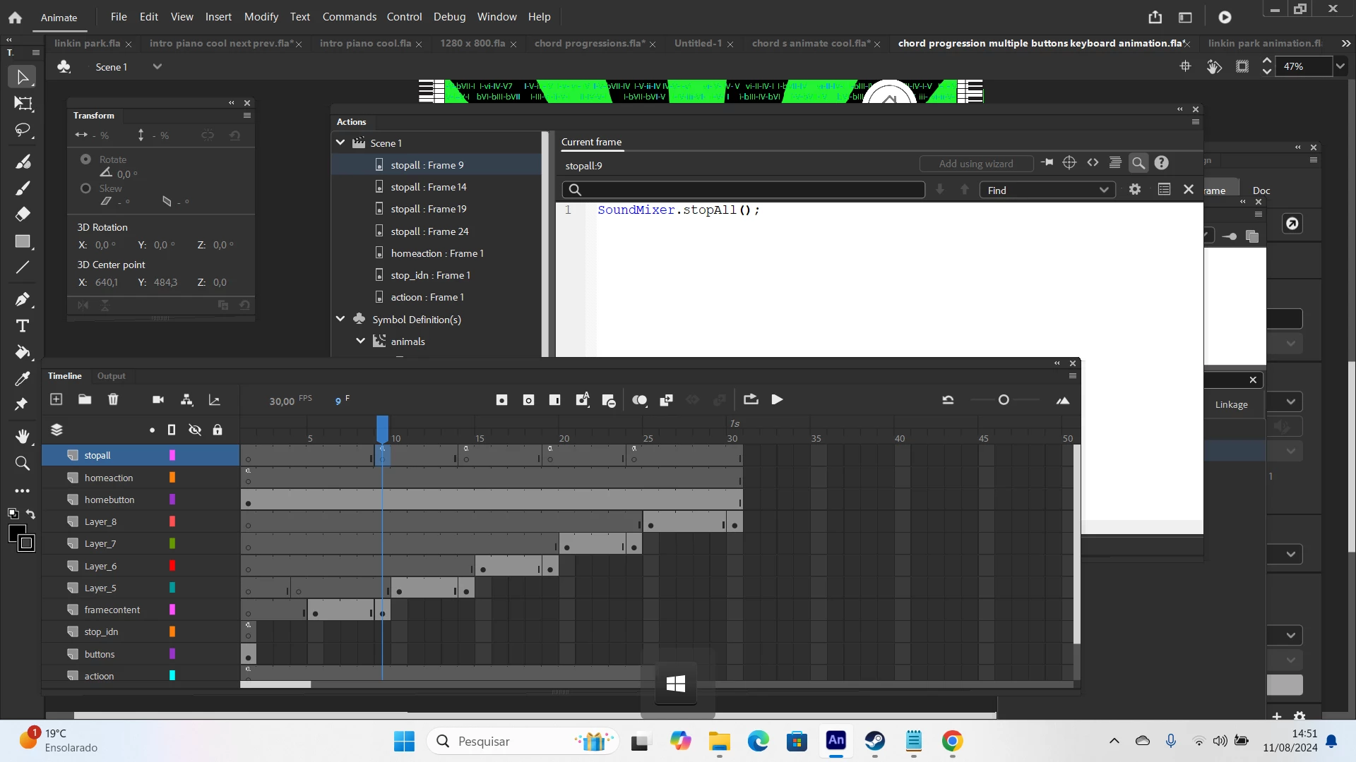Select the Rotate radio button
This screenshot has height=762, width=1356.
[x=85, y=159]
